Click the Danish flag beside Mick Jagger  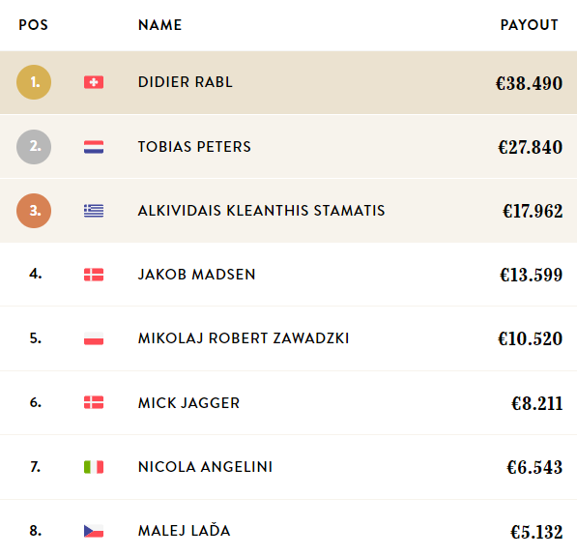[94, 402]
